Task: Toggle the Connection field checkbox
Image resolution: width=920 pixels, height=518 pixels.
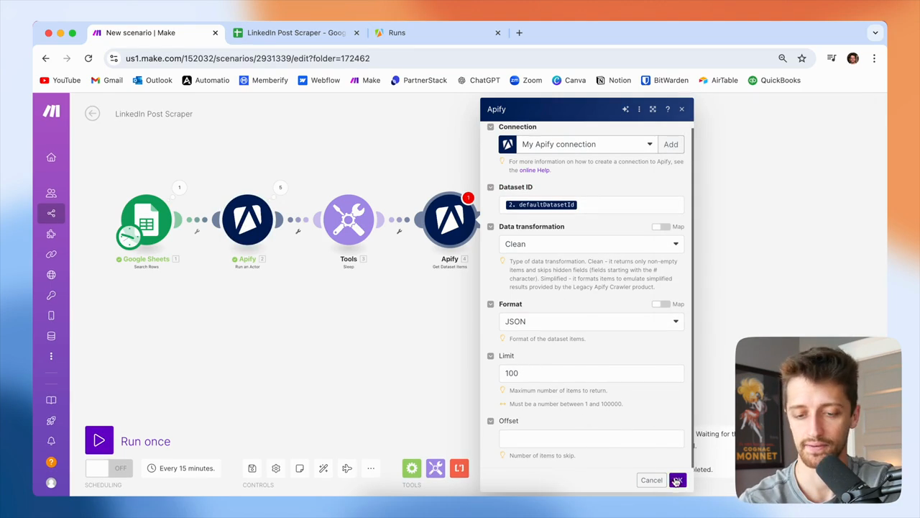Action: pyautogui.click(x=491, y=127)
